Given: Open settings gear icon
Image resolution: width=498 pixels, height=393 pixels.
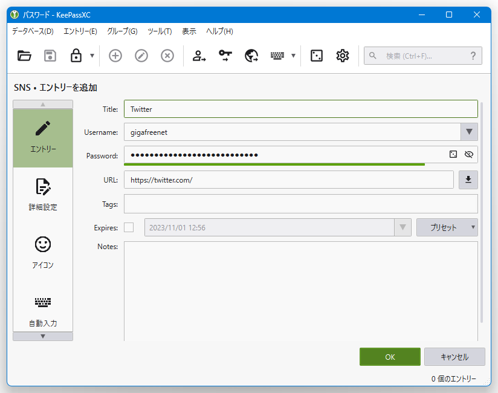Looking at the screenshot, I should point(343,56).
